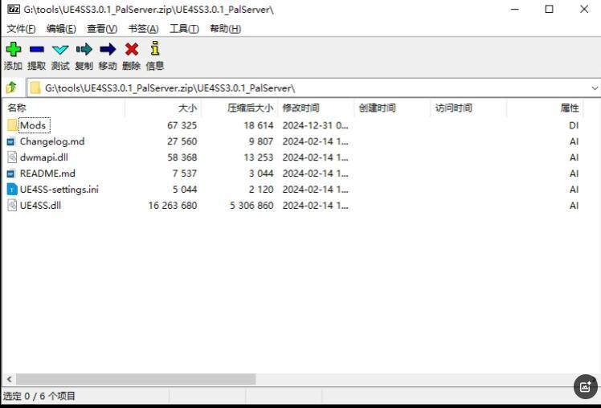Click the status bar text 选定 0 / 6 个项目
601x408 pixels.
39,396
